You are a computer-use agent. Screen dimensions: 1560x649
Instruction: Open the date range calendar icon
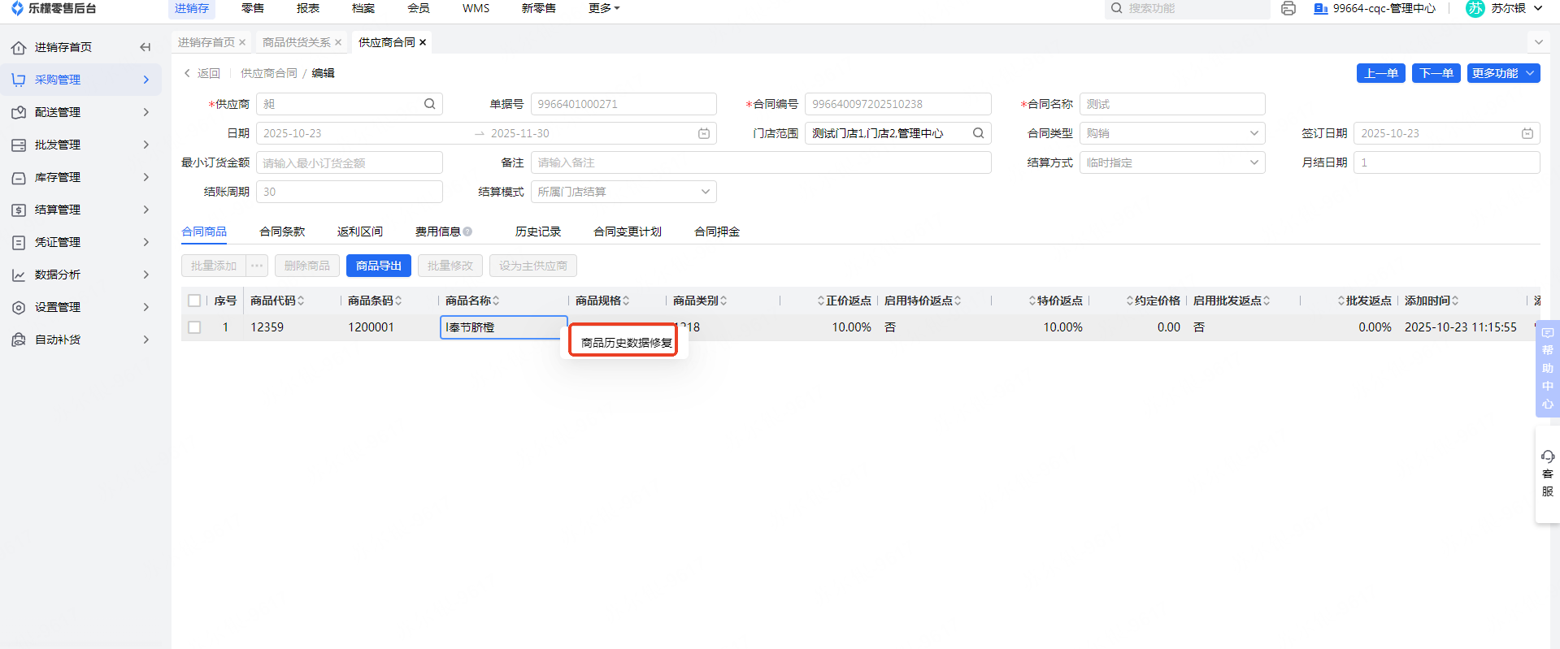click(704, 133)
